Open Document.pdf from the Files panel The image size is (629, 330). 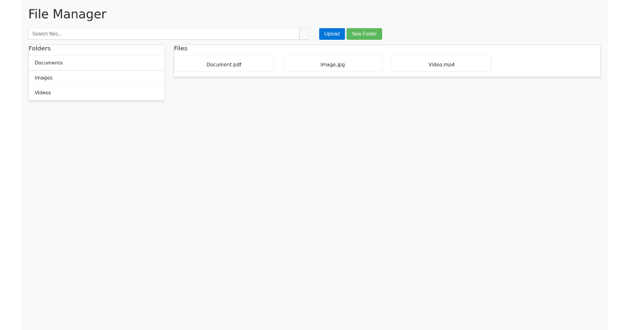(x=224, y=63)
